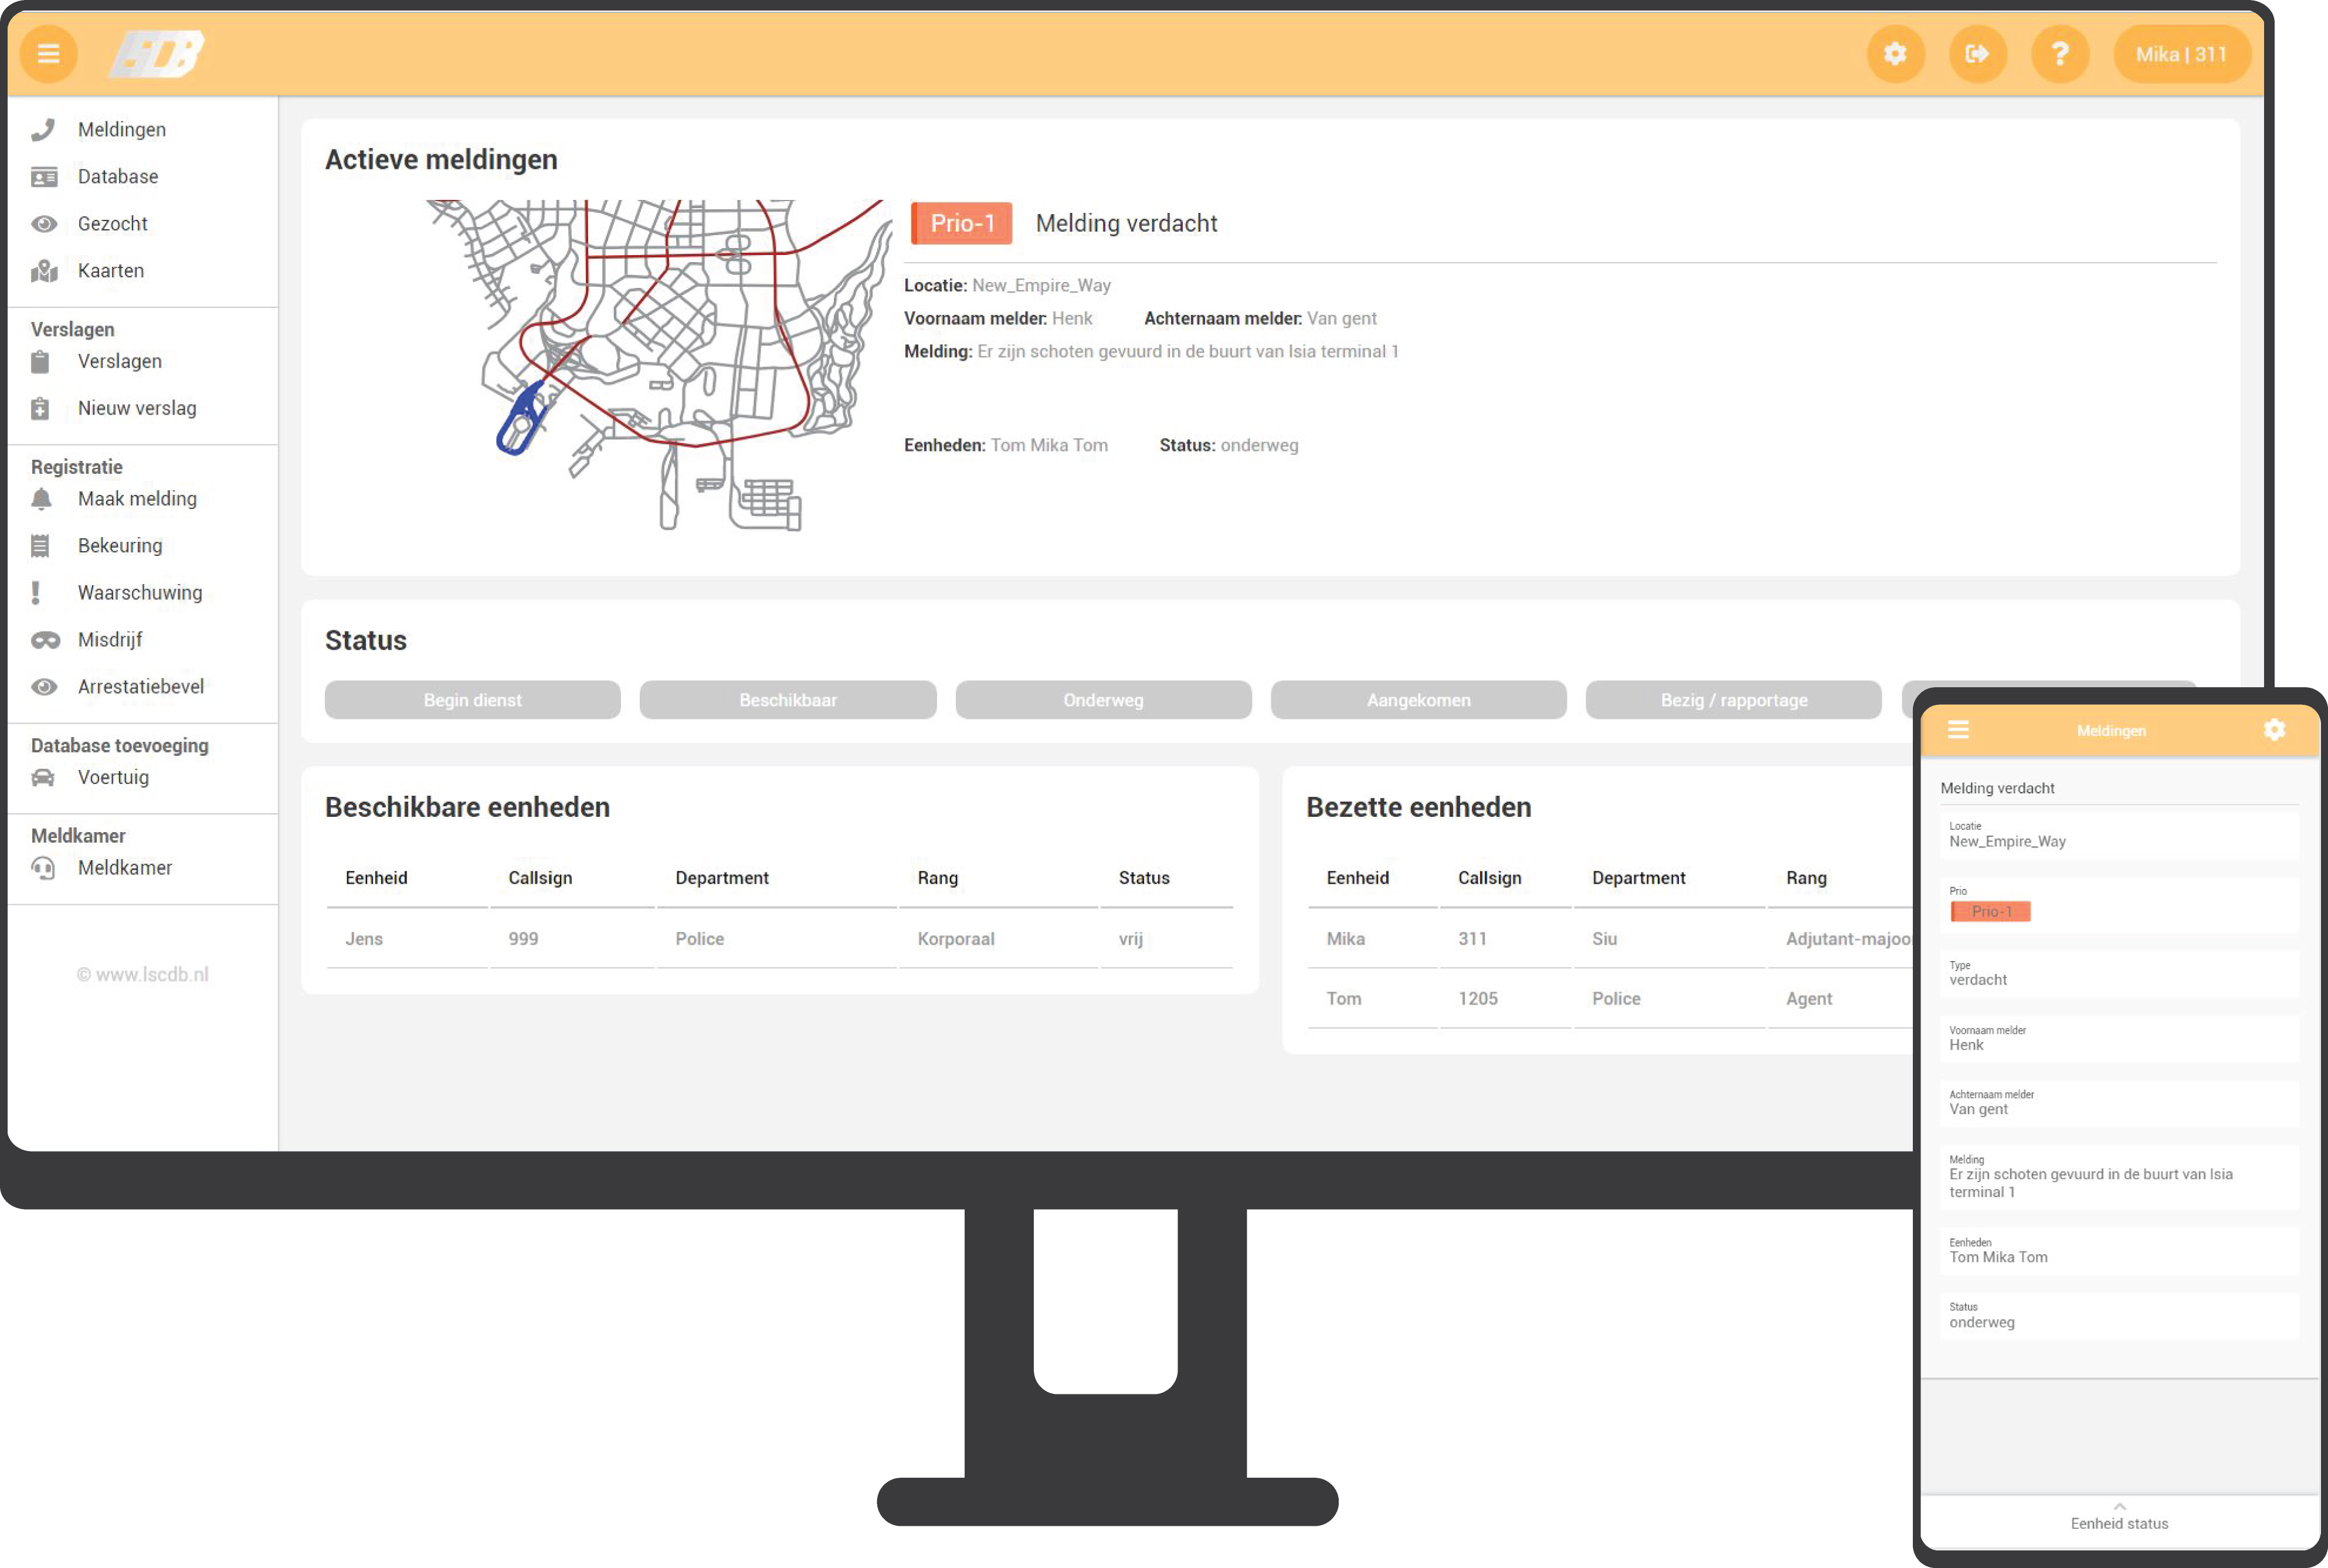Click the Kaarten map icon in sidebar
The height and width of the screenshot is (1568, 2328).
[44, 271]
